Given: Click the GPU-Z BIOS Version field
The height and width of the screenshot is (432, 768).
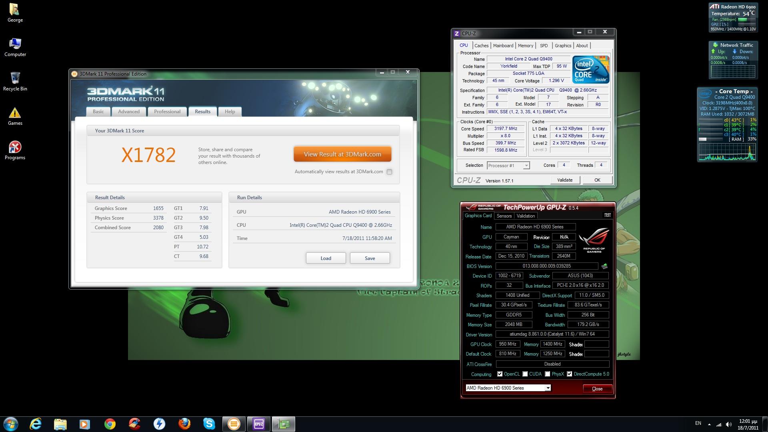Looking at the screenshot, I should tap(547, 266).
